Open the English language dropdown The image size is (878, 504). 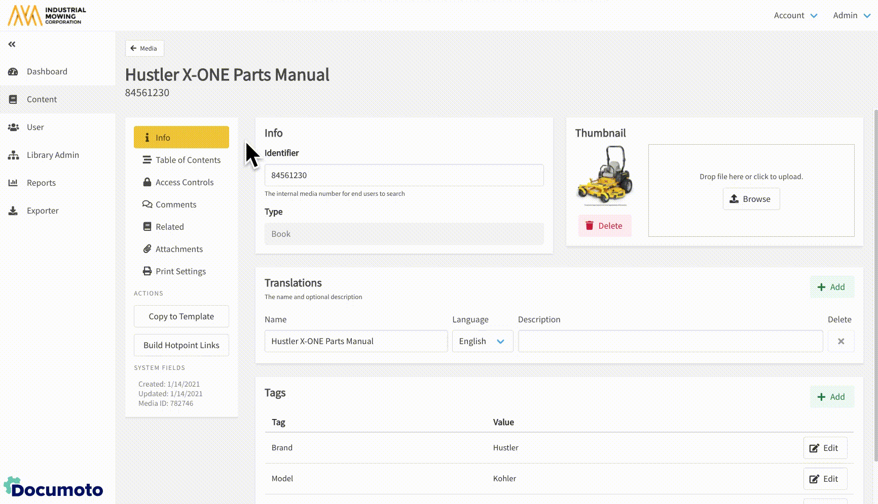tap(482, 342)
